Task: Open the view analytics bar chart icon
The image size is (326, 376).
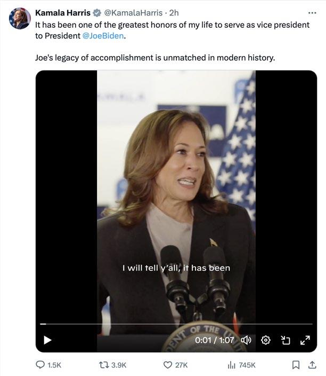Action: click(232, 365)
